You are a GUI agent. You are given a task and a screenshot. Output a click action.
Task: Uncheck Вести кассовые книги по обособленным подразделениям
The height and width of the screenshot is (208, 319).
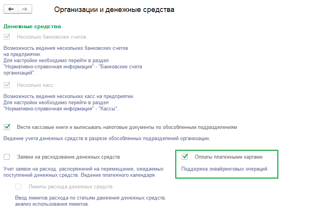click(x=7, y=127)
